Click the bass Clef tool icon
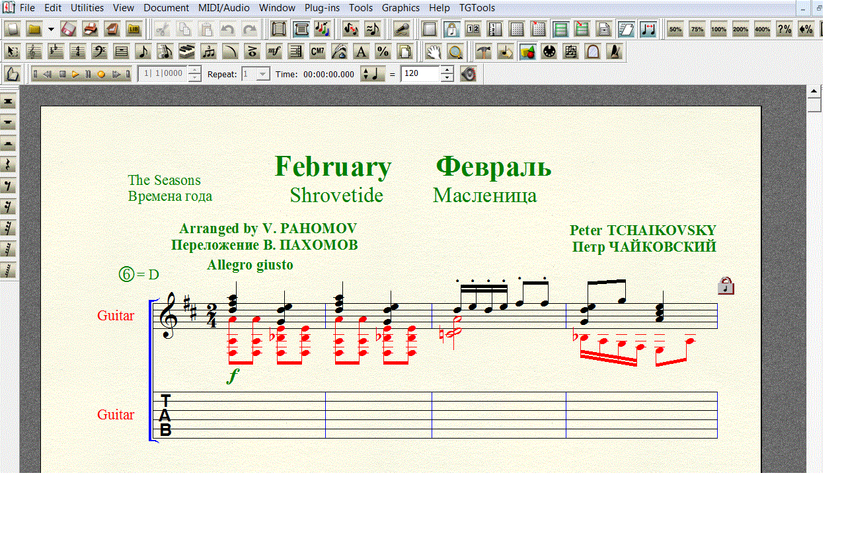Image resolution: width=842 pixels, height=537 pixels. coord(99,52)
